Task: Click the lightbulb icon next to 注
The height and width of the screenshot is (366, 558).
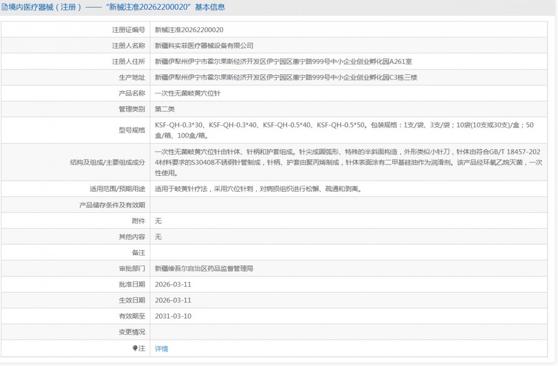Action: coord(135,348)
